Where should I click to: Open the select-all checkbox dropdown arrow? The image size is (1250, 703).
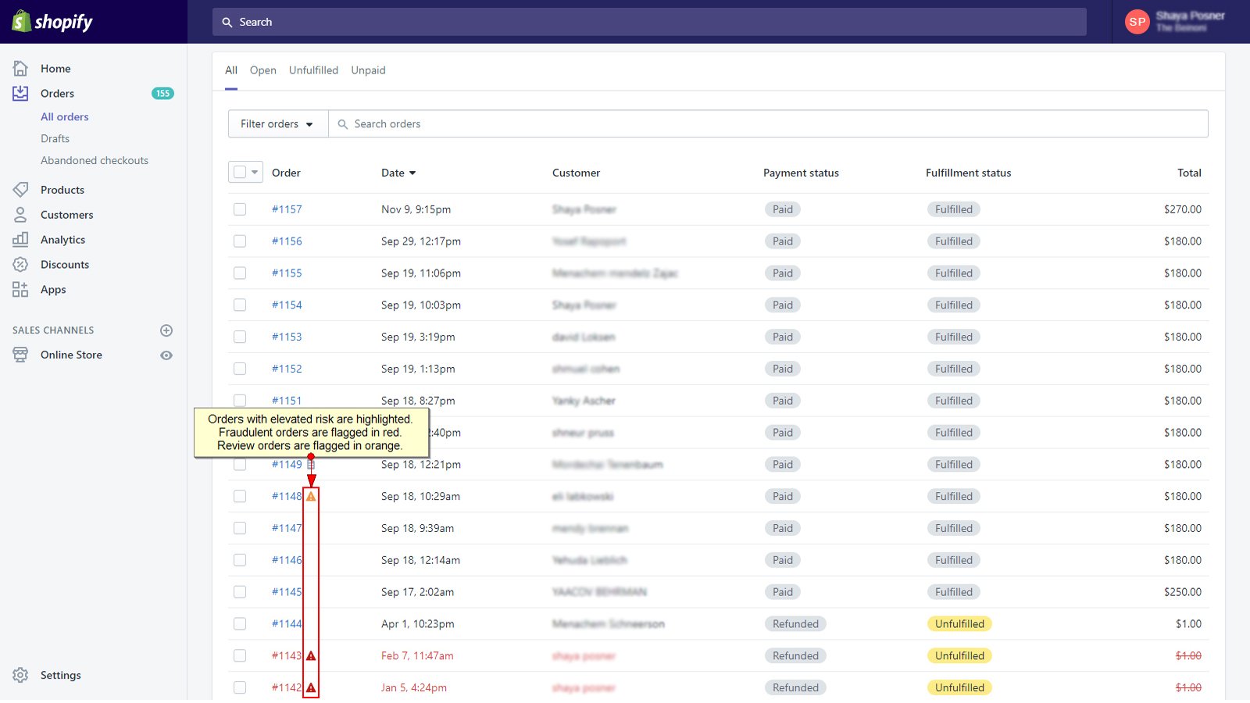[255, 173]
